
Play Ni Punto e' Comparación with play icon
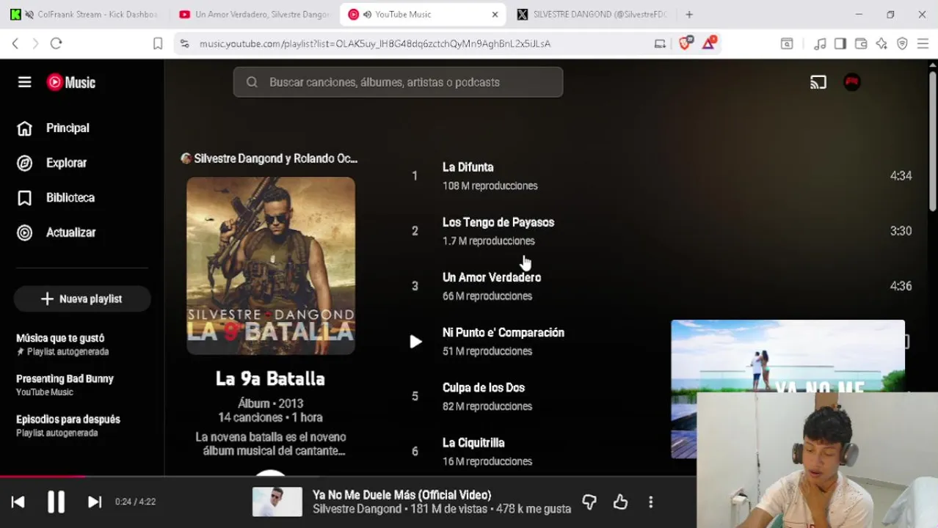(x=415, y=342)
